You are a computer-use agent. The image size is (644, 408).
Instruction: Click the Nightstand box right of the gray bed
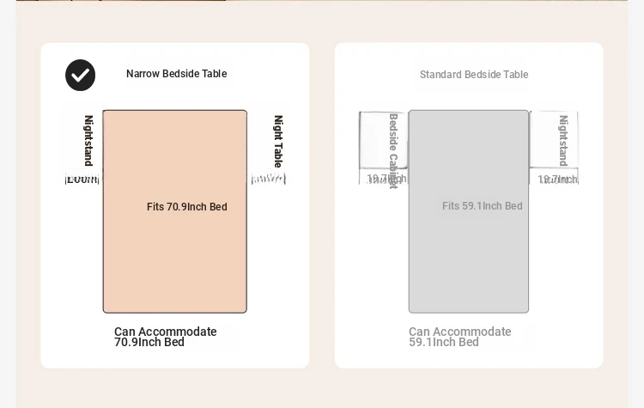pos(554,139)
